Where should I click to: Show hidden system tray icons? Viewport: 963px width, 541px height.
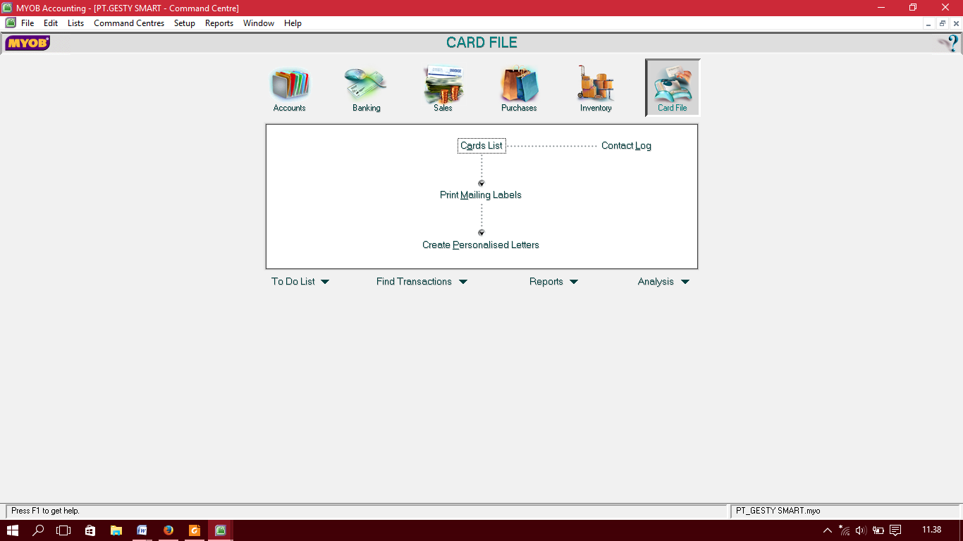[828, 530]
